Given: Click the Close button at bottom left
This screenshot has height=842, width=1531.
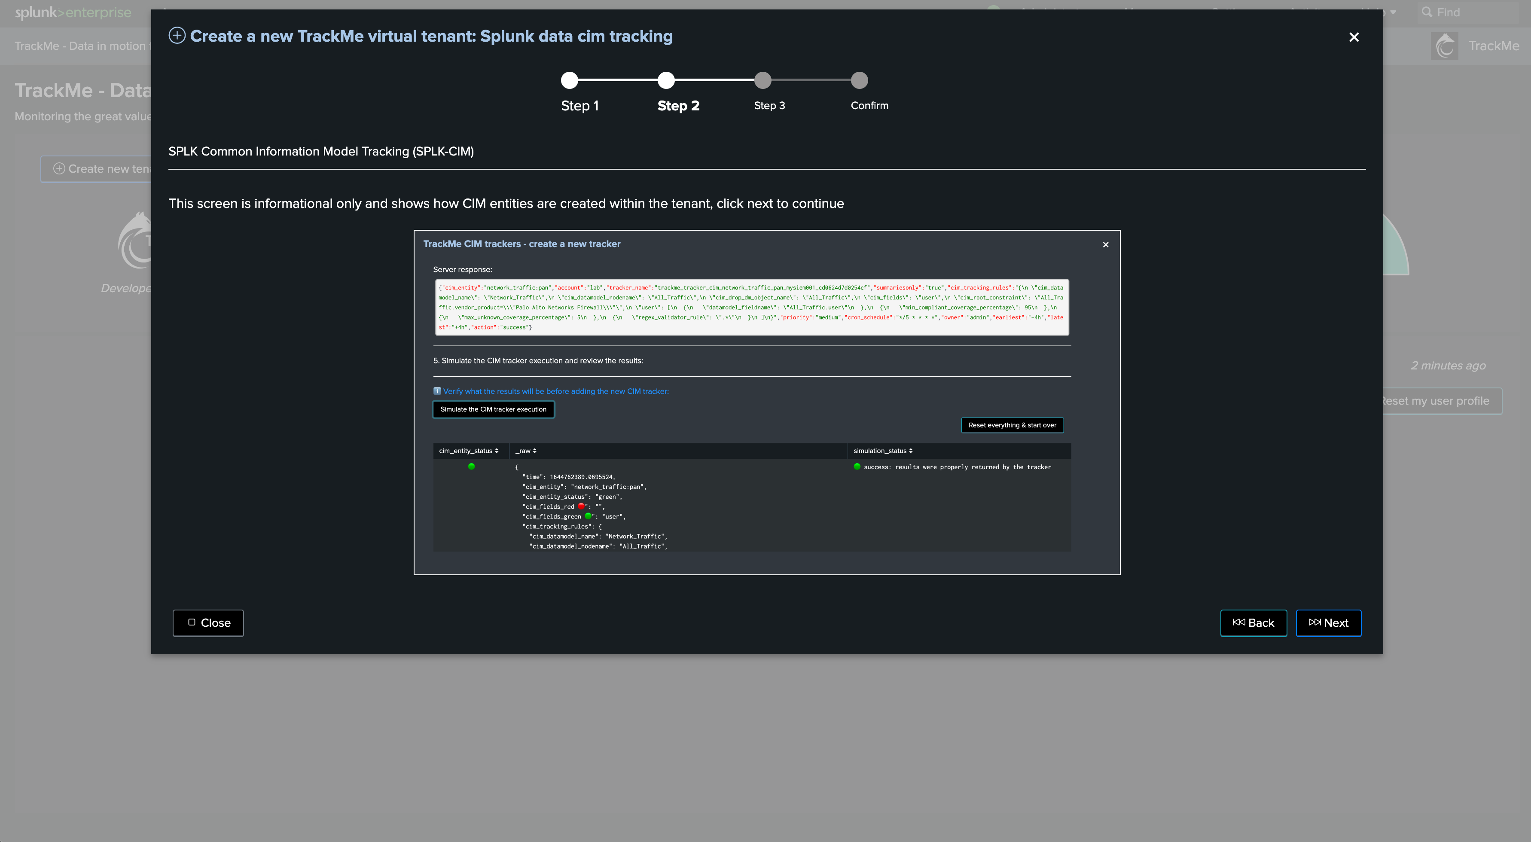Looking at the screenshot, I should [208, 623].
